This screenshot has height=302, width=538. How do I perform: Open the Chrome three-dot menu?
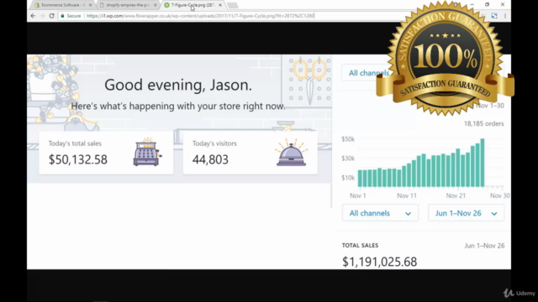pos(505,16)
